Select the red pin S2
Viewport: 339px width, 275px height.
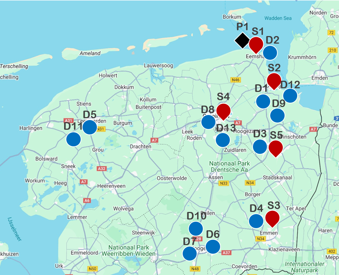click(x=274, y=81)
